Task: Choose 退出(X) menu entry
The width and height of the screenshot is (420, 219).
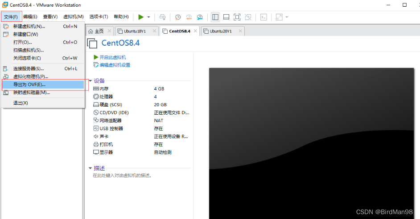Action: pos(43,103)
